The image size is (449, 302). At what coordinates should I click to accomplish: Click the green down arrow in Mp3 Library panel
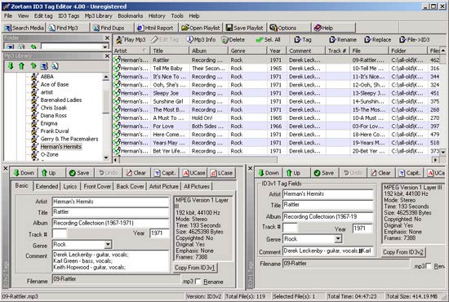pyautogui.click(x=11, y=66)
